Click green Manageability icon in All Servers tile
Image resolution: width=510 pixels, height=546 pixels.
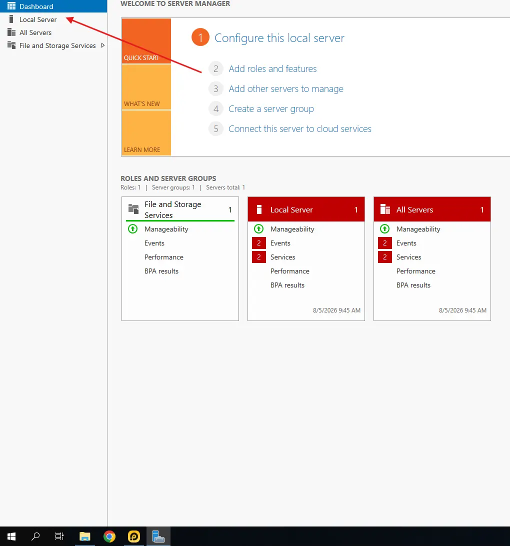click(x=384, y=229)
